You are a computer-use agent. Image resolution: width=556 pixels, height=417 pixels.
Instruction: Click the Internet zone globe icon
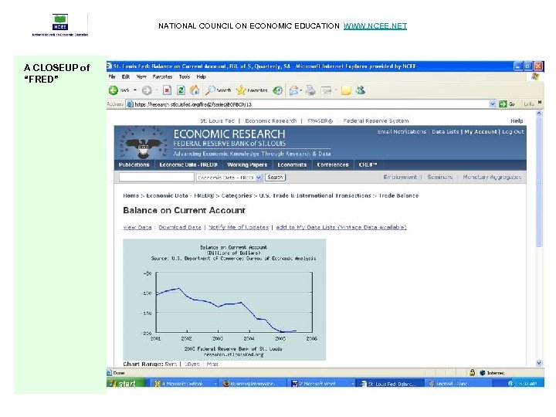[482, 373]
